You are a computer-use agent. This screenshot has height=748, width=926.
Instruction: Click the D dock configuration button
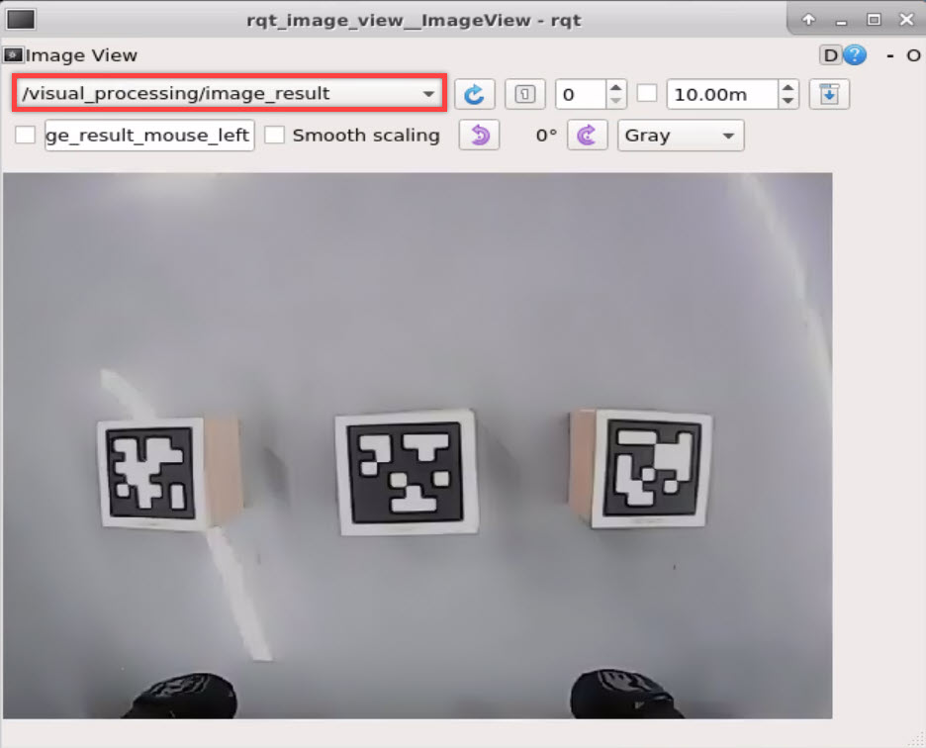pyautogui.click(x=830, y=55)
